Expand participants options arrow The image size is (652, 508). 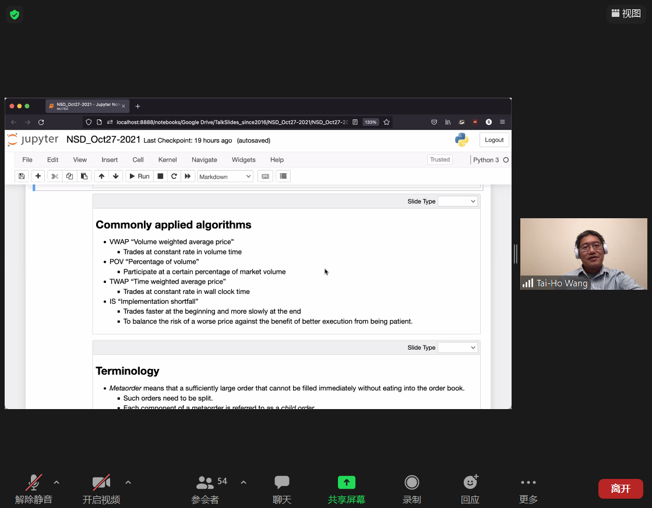[x=244, y=482]
